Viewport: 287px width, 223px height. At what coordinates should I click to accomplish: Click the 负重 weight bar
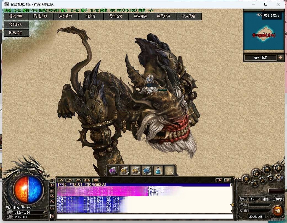(x=259, y=211)
